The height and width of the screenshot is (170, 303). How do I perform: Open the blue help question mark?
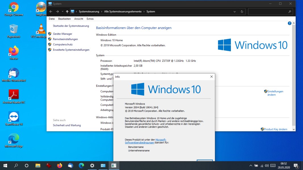[x=289, y=23]
